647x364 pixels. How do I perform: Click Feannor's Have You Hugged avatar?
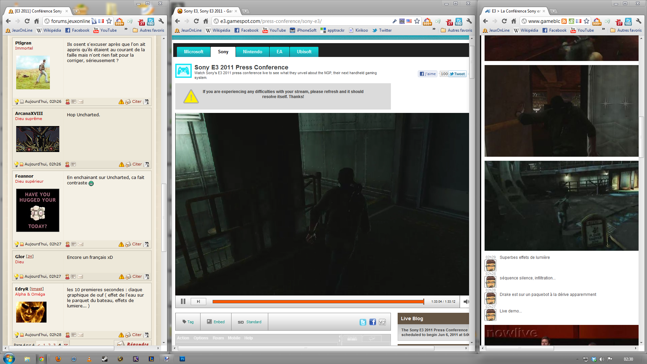pos(38,210)
